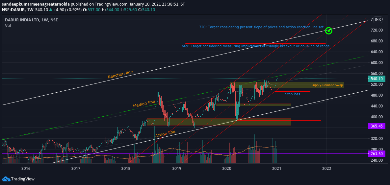Click the O:537.00 open value in the header
This screenshot has width=390, height=185.
point(91,10)
